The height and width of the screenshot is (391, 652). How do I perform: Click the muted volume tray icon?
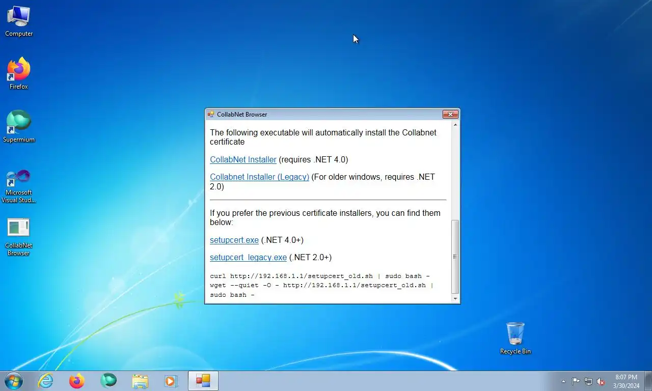point(601,381)
